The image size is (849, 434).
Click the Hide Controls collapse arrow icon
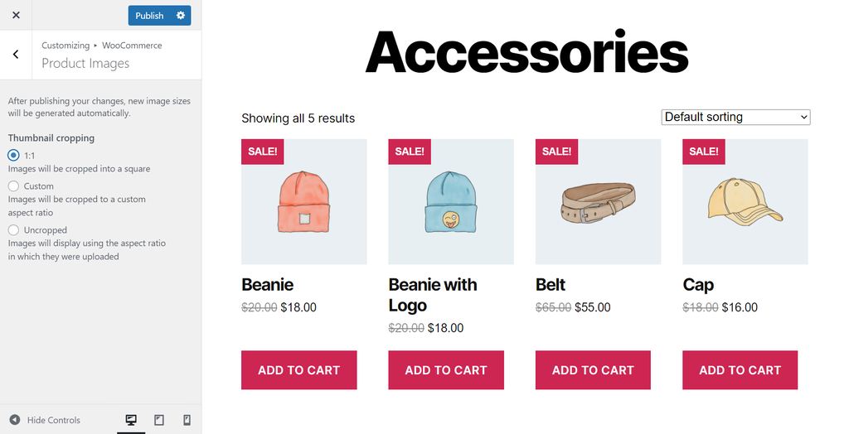point(14,420)
